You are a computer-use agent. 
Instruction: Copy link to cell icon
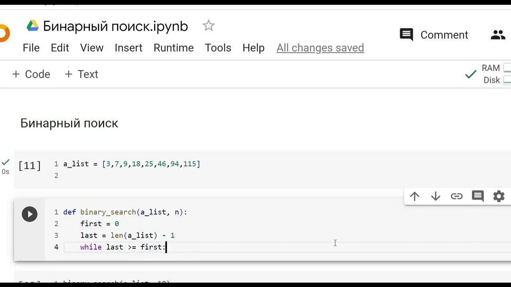[x=456, y=196]
